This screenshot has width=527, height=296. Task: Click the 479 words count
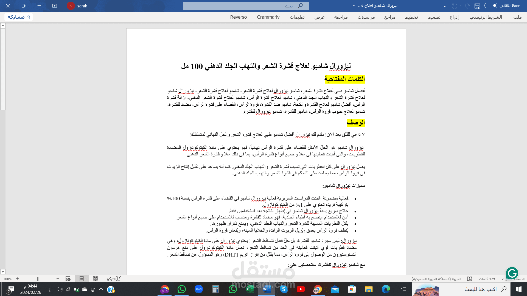[x=487, y=279]
